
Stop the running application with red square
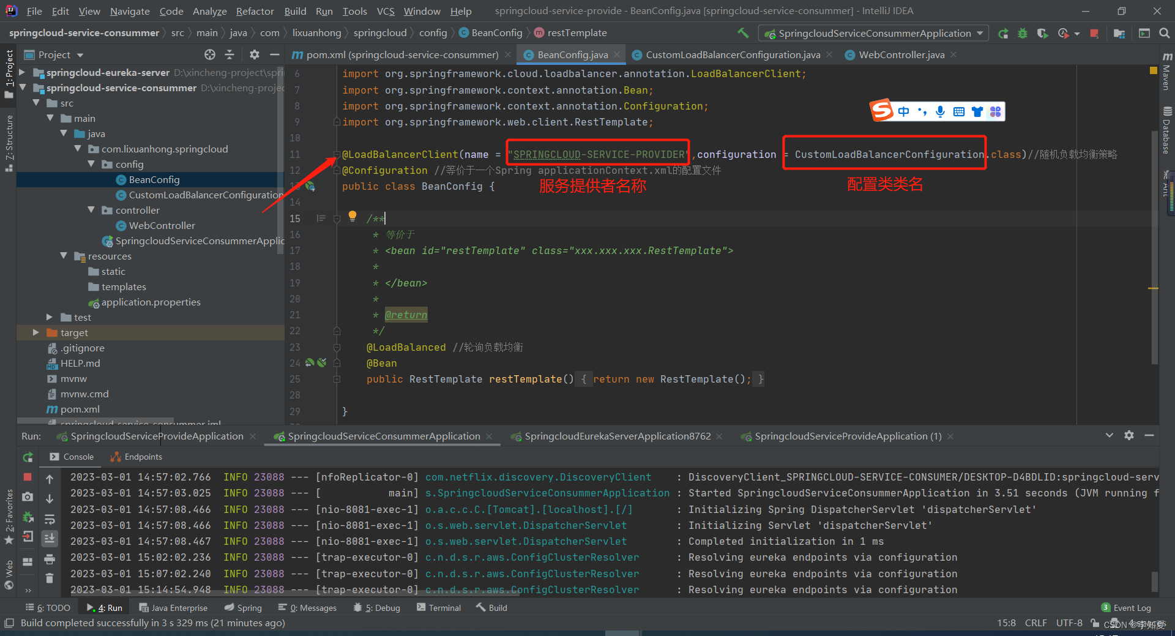pyautogui.click(x=1094, y=34)
